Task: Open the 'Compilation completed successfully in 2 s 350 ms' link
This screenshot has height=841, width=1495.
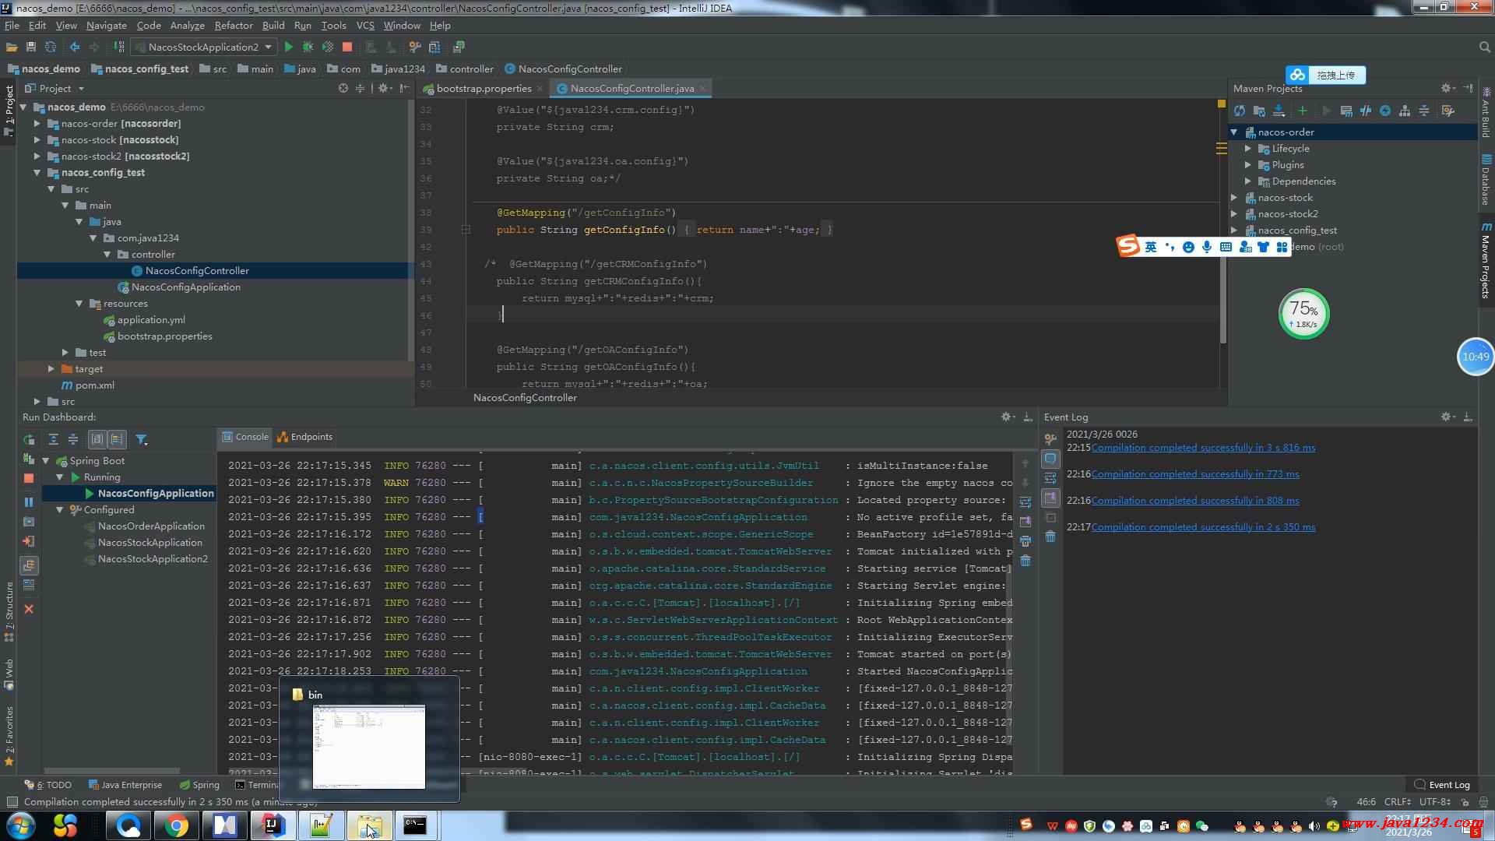Action: pos(1203,526)
